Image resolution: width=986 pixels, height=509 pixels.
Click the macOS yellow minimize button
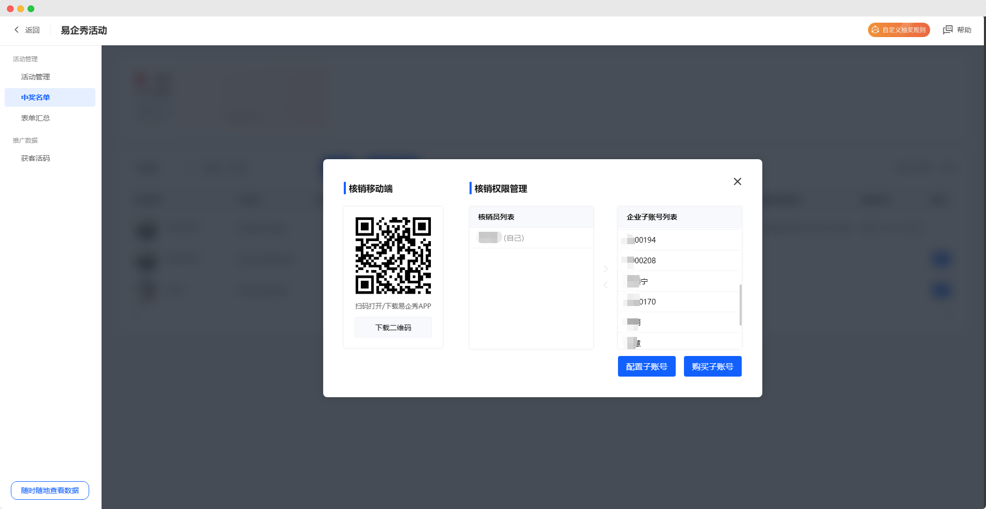pyautogui.click(x=21, y=9)
